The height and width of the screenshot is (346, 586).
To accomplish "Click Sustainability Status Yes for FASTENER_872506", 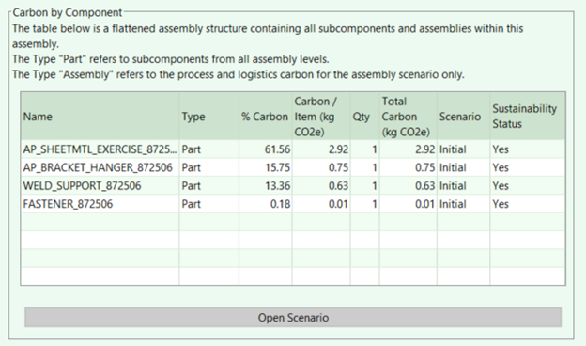I will [x=528, y=204].
